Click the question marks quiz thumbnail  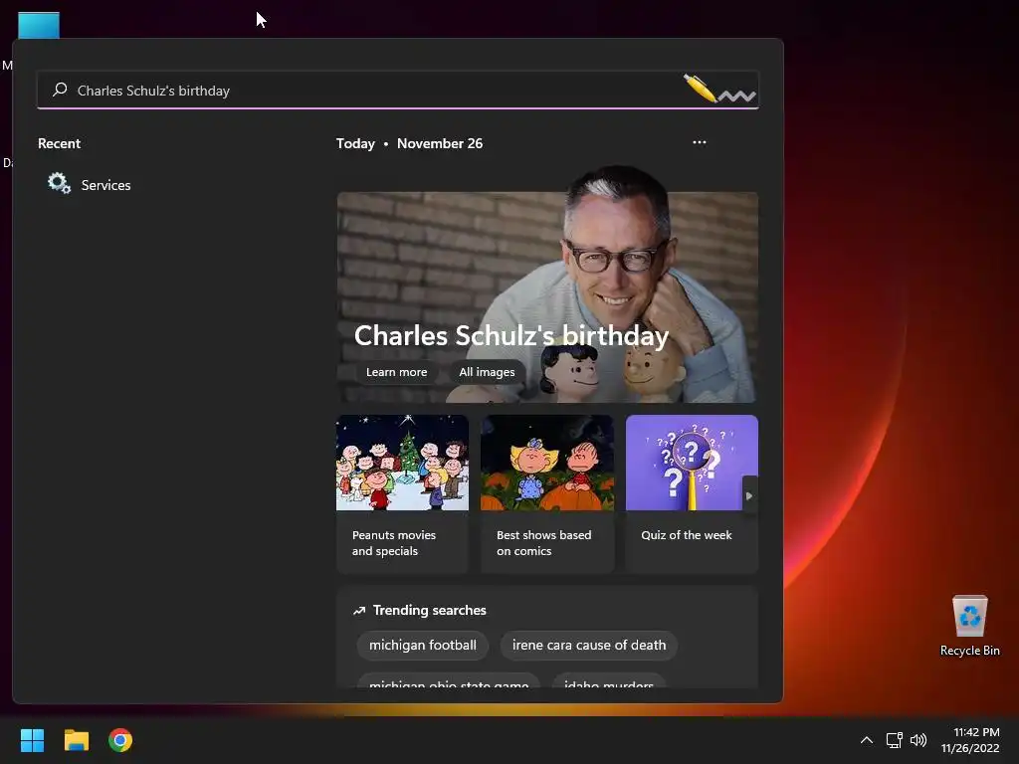(x=692, y=463)
